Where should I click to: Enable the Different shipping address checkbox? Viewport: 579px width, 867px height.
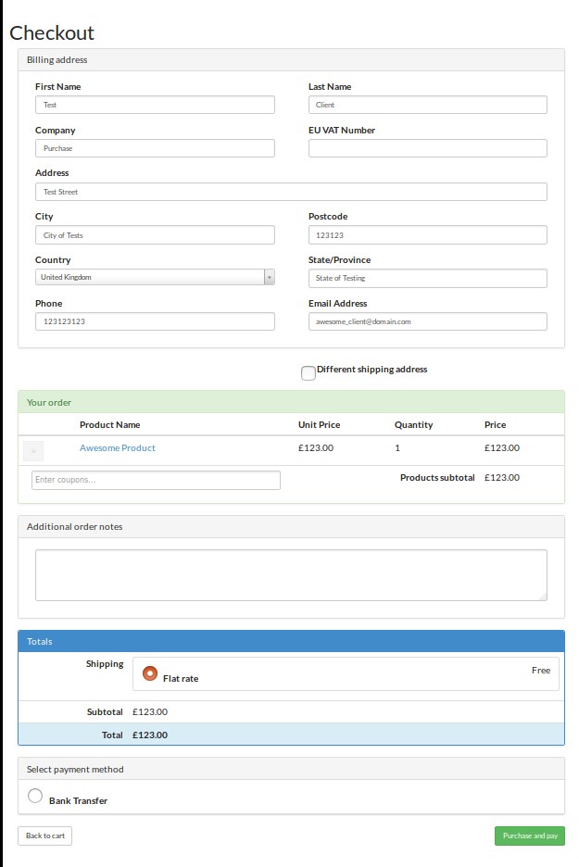pyautogui.click(x=308, y=372)
